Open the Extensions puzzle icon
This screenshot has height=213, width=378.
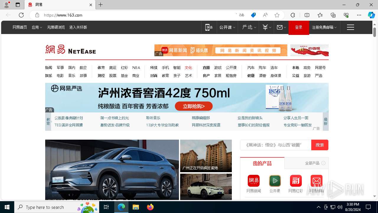pos(293,15)
